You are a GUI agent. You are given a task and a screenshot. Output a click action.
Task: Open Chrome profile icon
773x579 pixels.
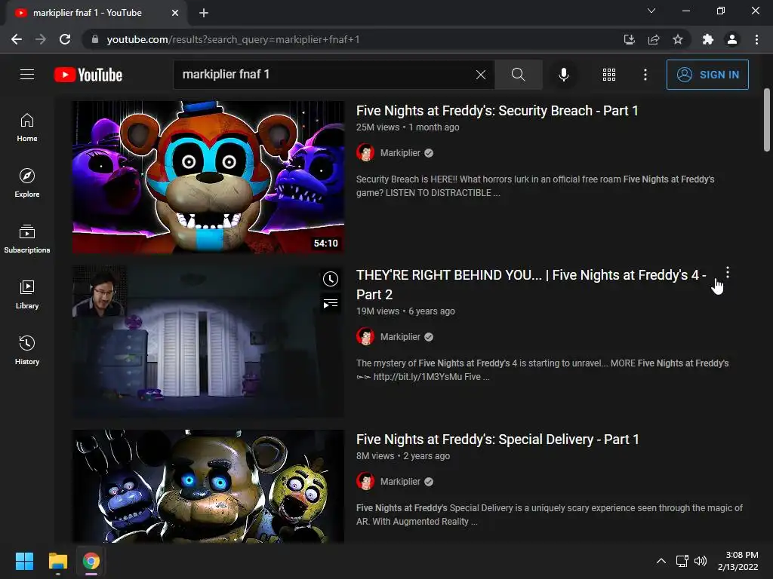[732, 39]
